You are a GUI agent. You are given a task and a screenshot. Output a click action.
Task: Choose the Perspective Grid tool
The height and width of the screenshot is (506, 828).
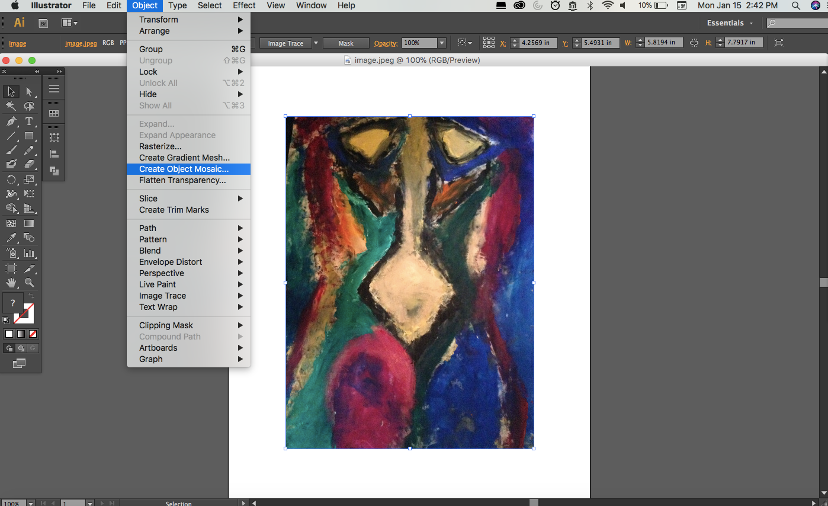point(29,209)
